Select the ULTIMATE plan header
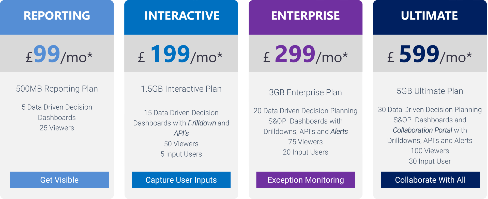Image resolution: width=488 pixels, height=199 pixels. pyautogui.click(x=429, y=16)
